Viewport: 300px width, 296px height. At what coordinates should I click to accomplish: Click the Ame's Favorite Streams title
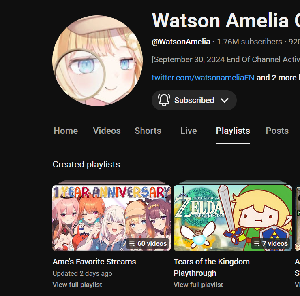[94, 262]
